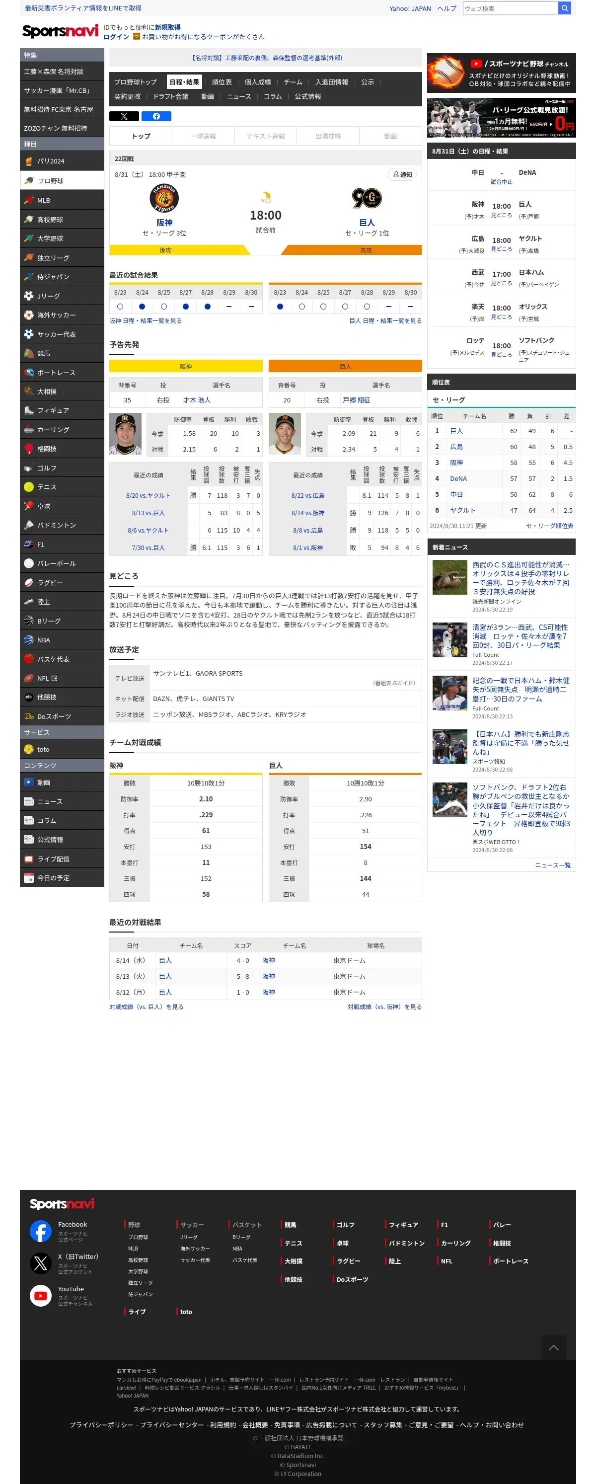Open the セ・リーグ順位表 link
Viewport: 596px width, 1484px height.
click(x=549, y=526)
